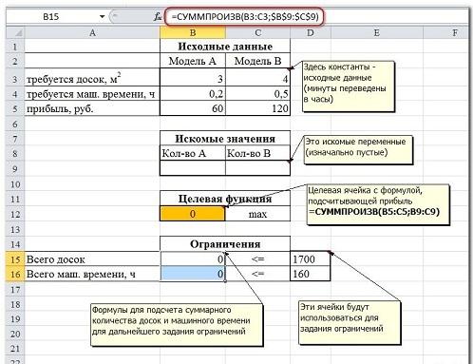Image resolution: width=473 pixels, height=364 pixels.
Task: Click the Name Box showing B15
Action: (x=51, y=17)
